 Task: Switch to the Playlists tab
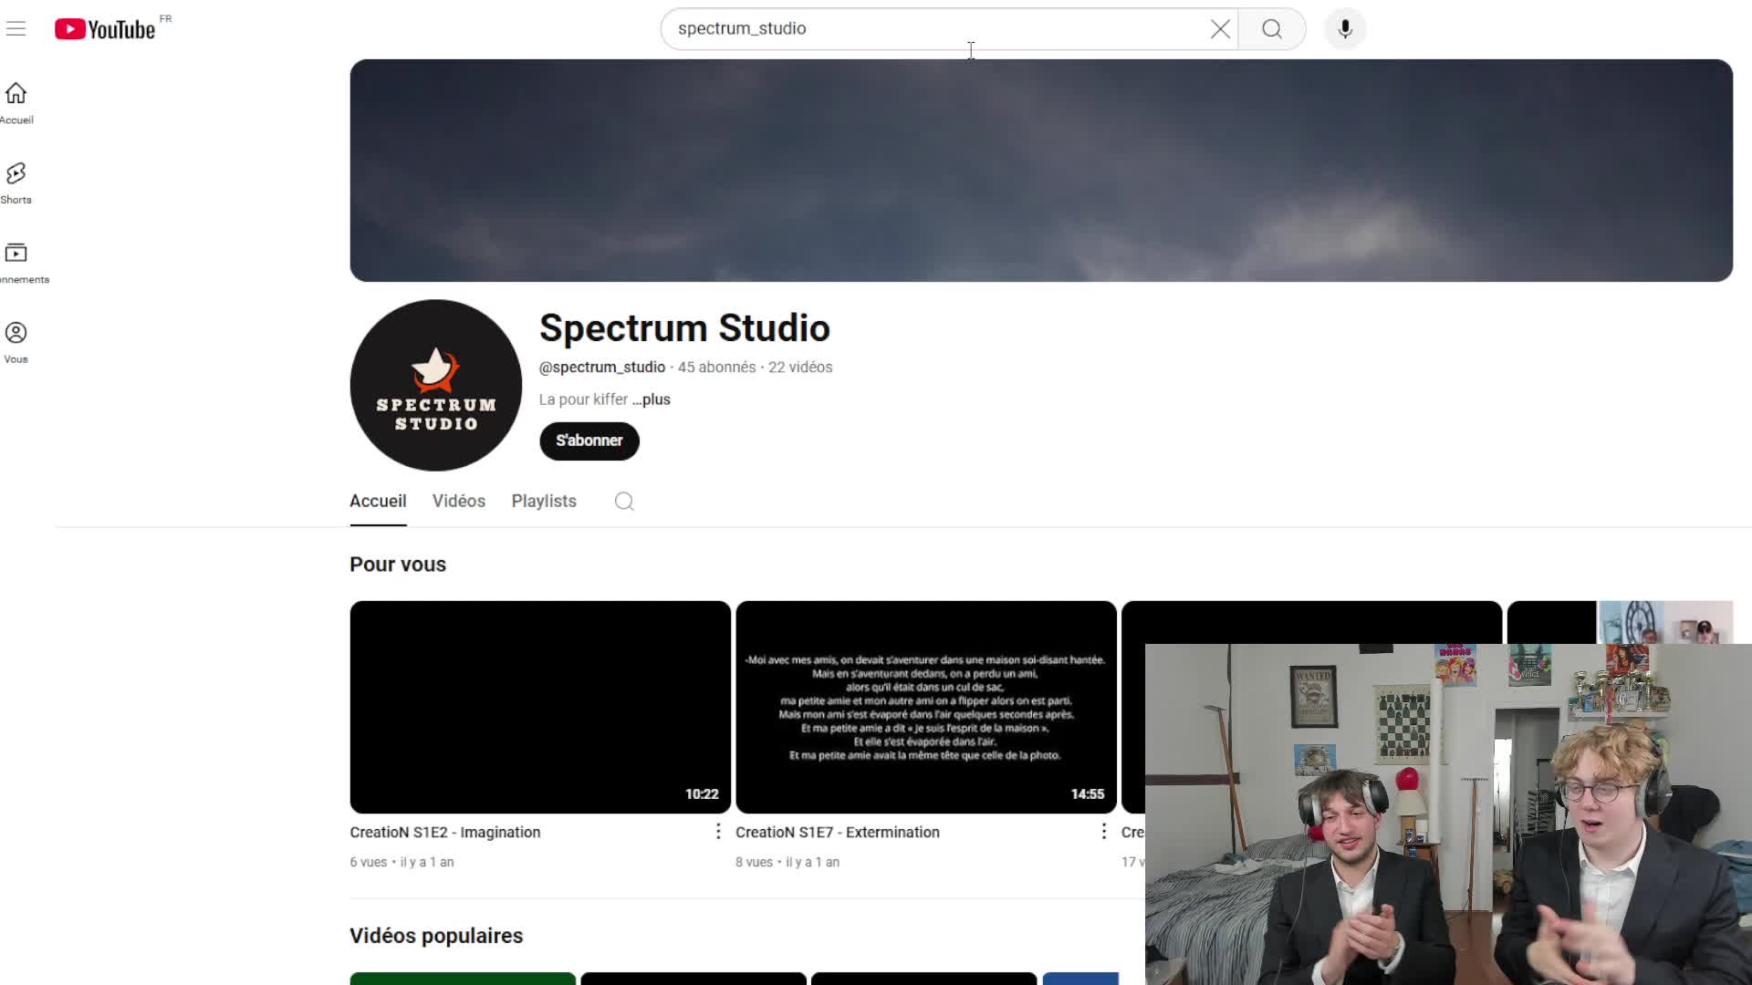pyautogui.click(x=544, y=501)
